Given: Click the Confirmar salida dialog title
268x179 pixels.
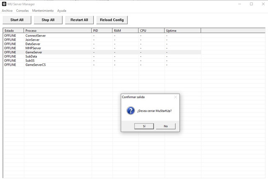Looking at the screenshot, I should click(x=133, y=97).
